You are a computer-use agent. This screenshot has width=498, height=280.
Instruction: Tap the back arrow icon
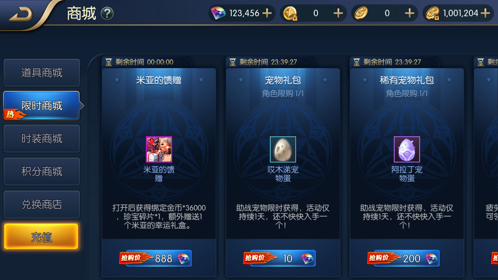point(21,14)
